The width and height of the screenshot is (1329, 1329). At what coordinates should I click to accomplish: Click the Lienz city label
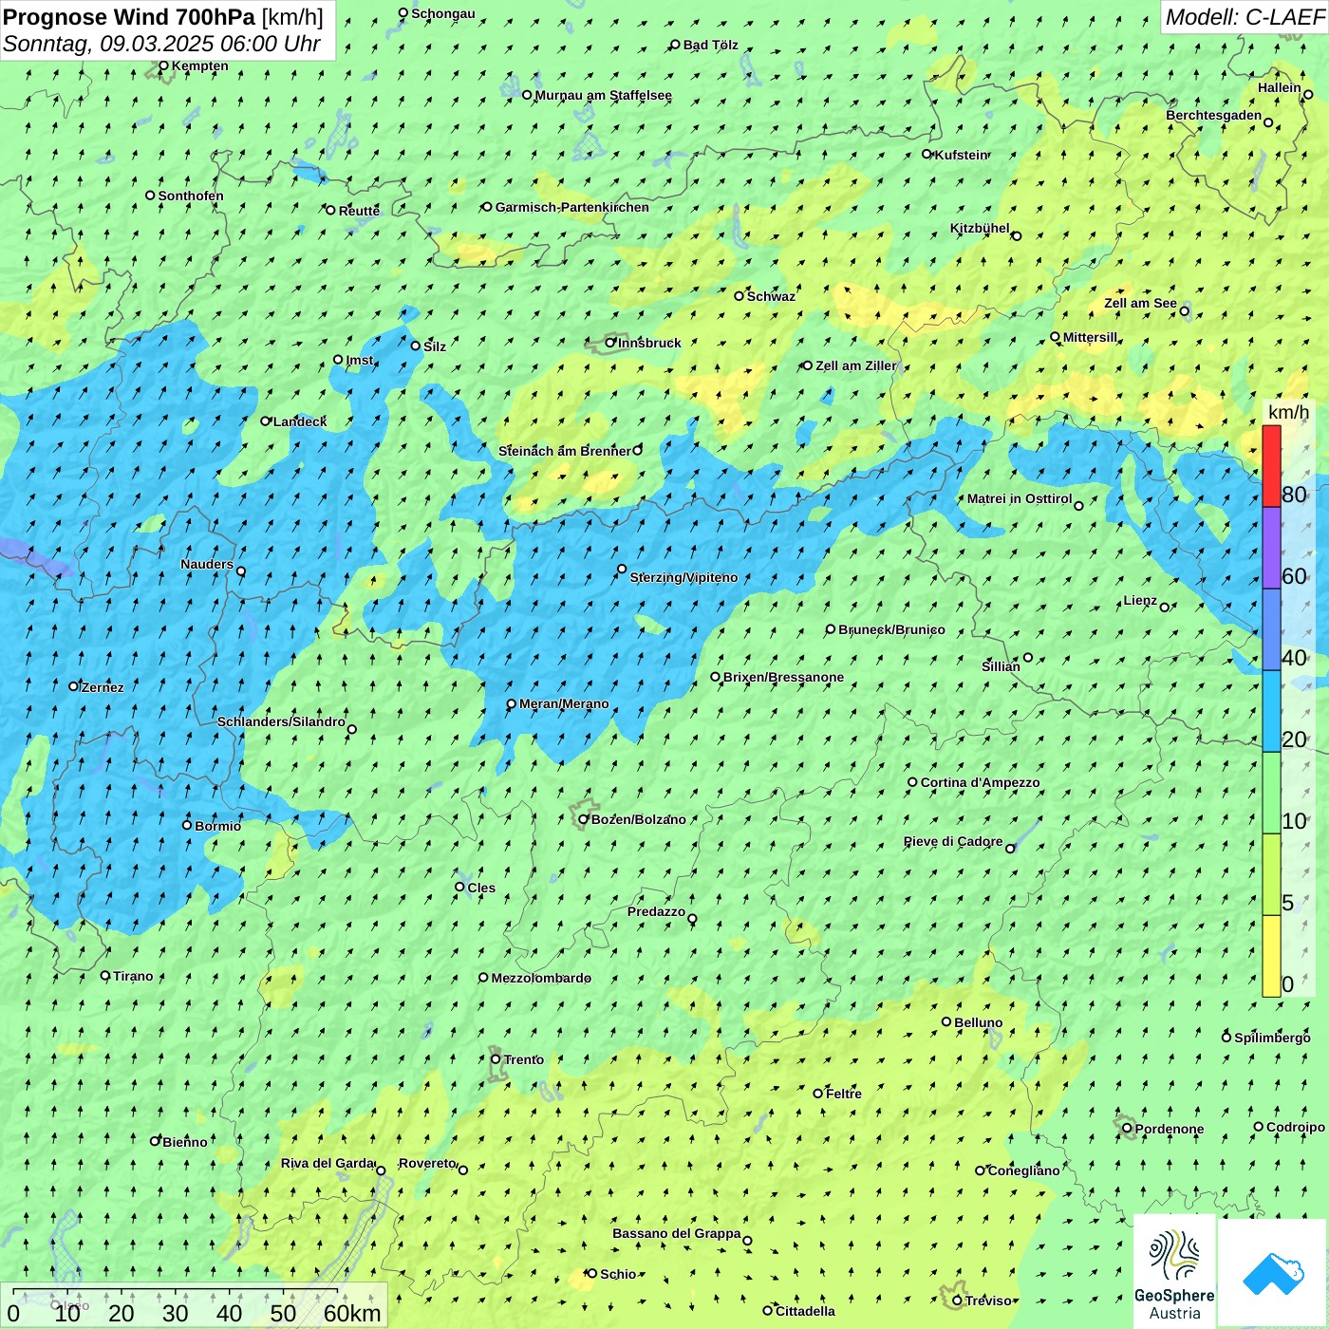coord(1140,600)
